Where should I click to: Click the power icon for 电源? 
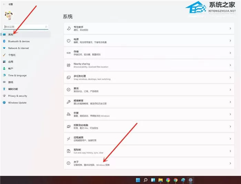pos(69,41)
